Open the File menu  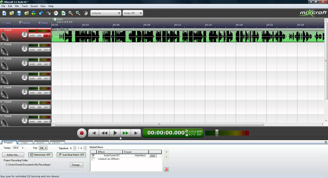(x=3, y=6)
